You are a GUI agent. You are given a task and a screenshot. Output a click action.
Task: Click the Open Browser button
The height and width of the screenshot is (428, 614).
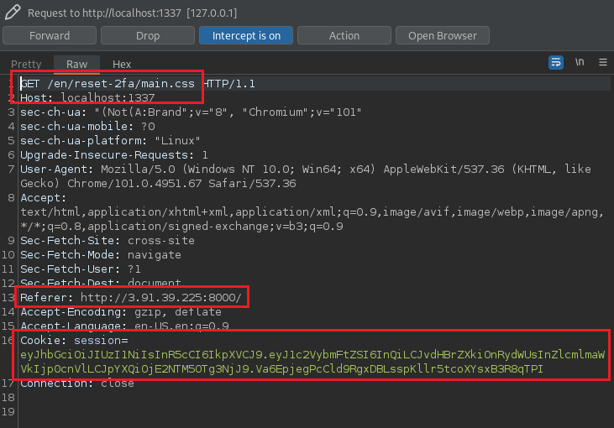pos(443,35)
